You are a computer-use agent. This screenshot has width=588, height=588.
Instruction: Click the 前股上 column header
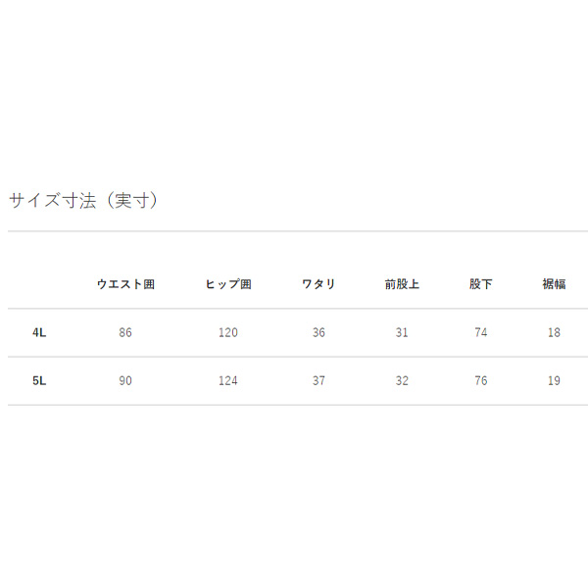click(402, 284)
